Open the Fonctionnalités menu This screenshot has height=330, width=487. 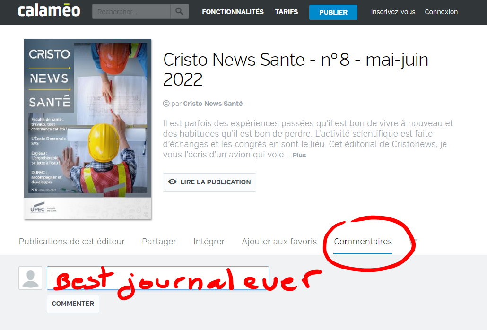[233, 12]
